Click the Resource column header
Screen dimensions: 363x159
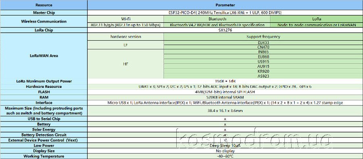coord(44,5)
